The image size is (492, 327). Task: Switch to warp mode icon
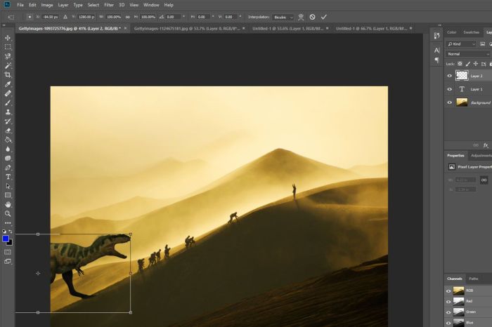301,16
